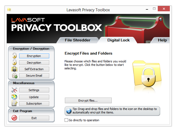Click the red power Exit icon

click(x=14, y=118)
